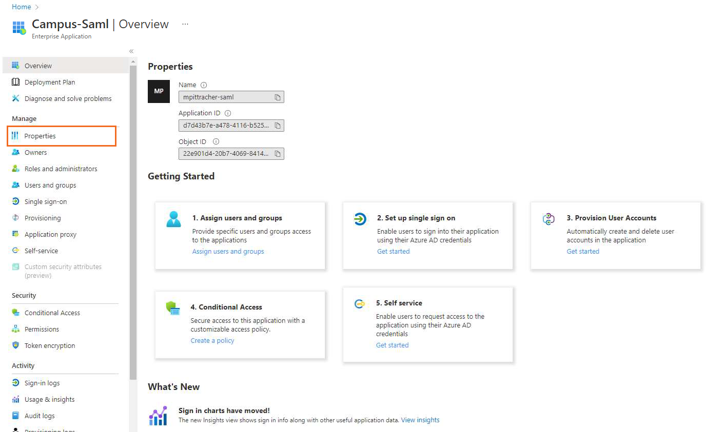Click the Overview grid icon

coord(15,66)
